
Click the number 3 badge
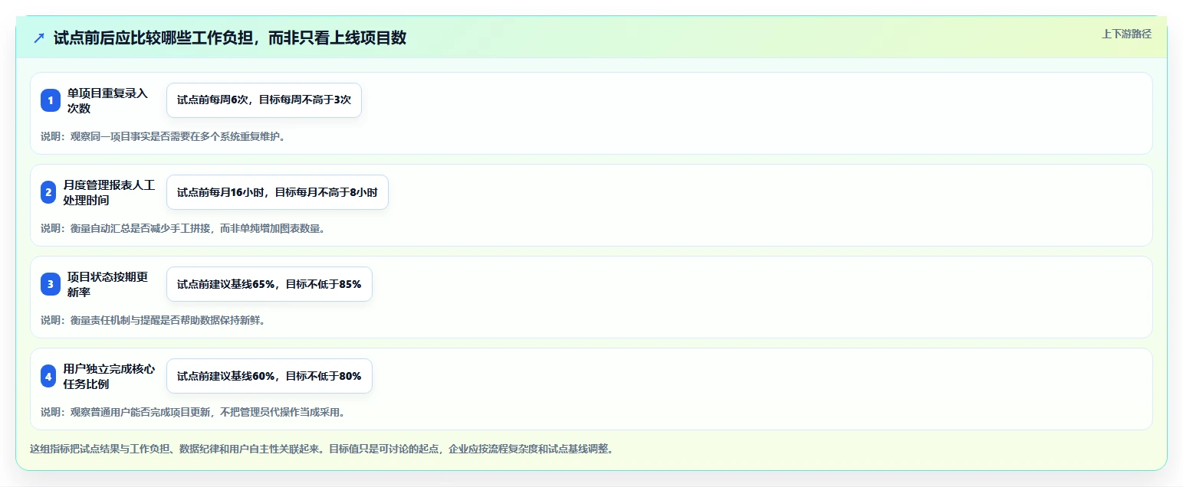[51, 284]
